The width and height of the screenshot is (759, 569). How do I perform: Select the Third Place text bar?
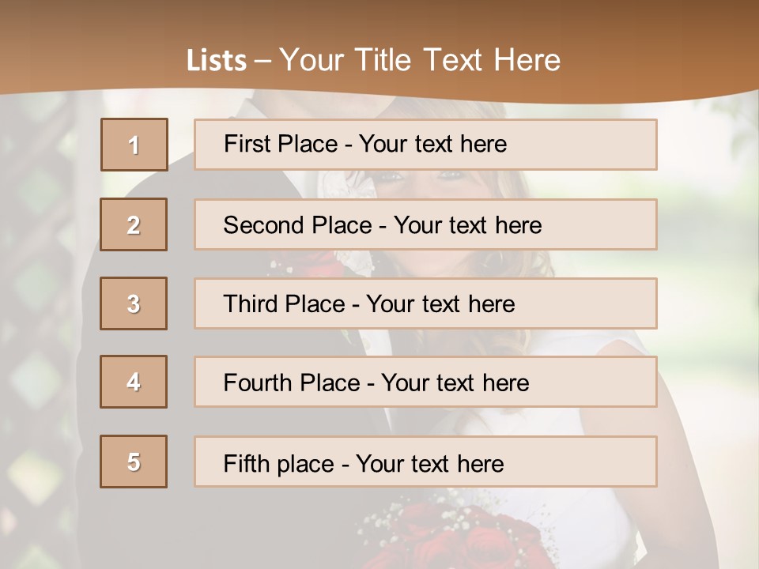[x=425, y=303]
